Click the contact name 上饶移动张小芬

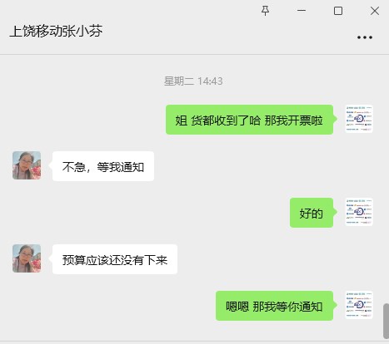click(x=56, y=31)
